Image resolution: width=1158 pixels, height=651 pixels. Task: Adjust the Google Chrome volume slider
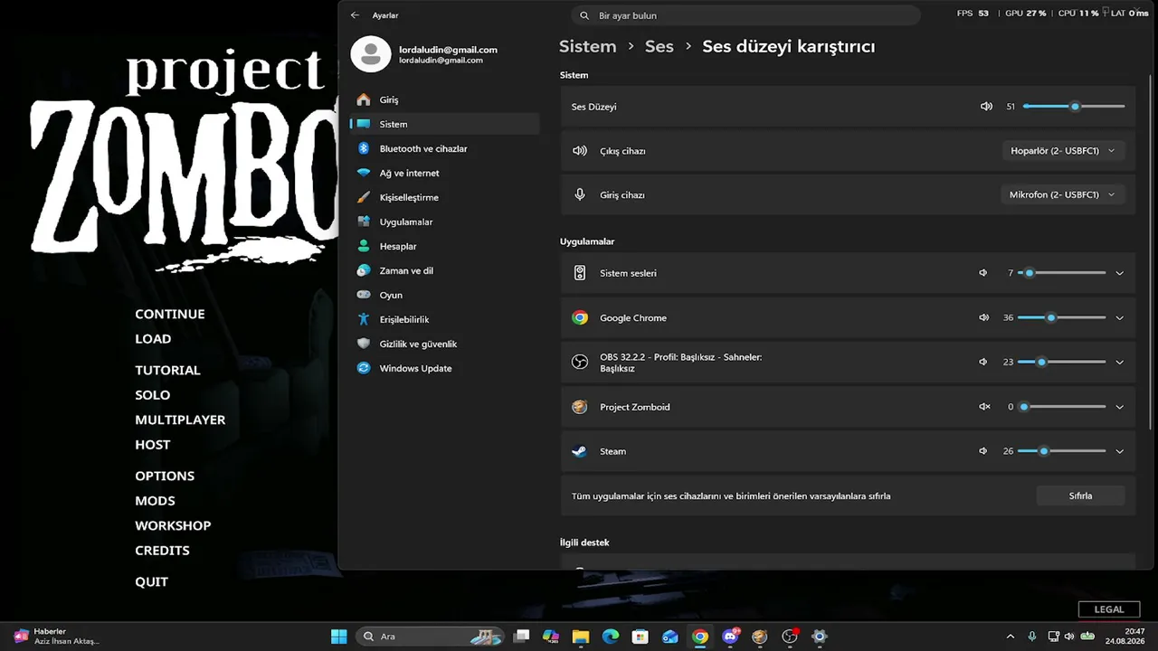(1061, 317)
